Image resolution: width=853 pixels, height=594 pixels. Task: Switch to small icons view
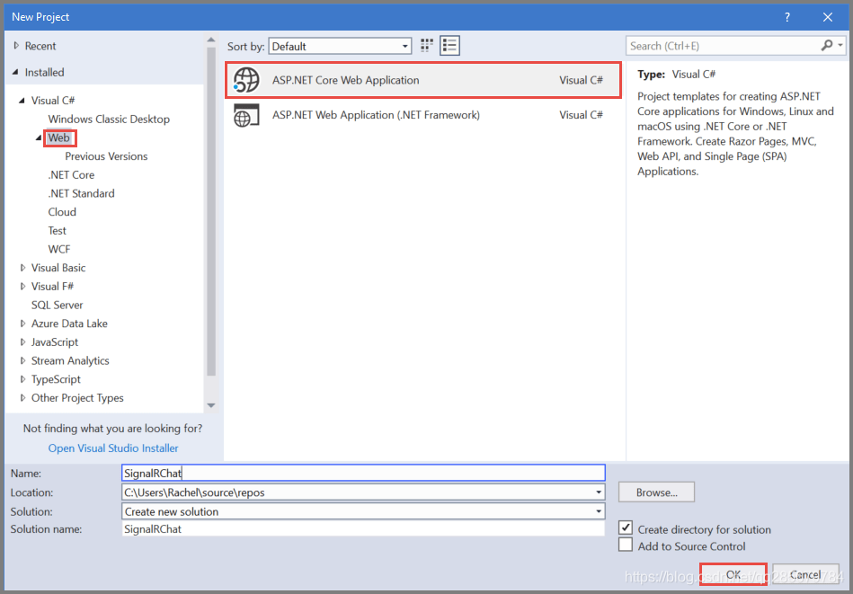(426, 45)
